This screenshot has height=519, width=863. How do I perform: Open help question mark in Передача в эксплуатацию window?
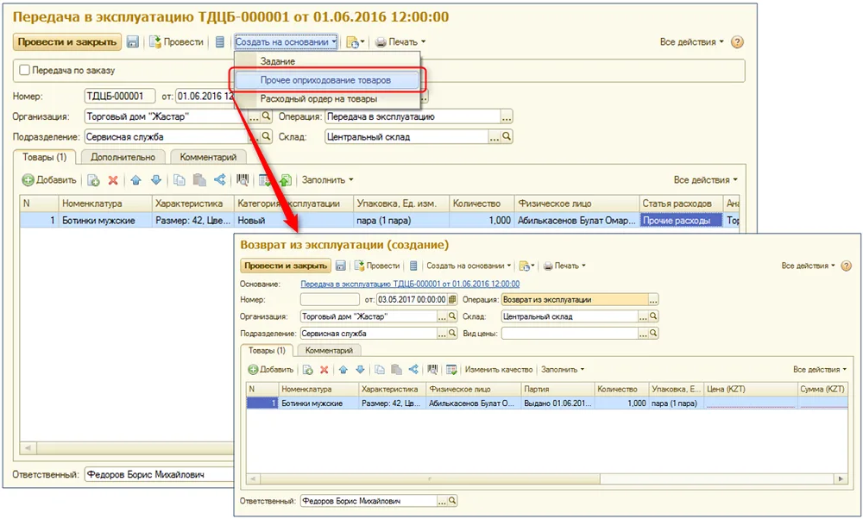(x=737, y=41)
